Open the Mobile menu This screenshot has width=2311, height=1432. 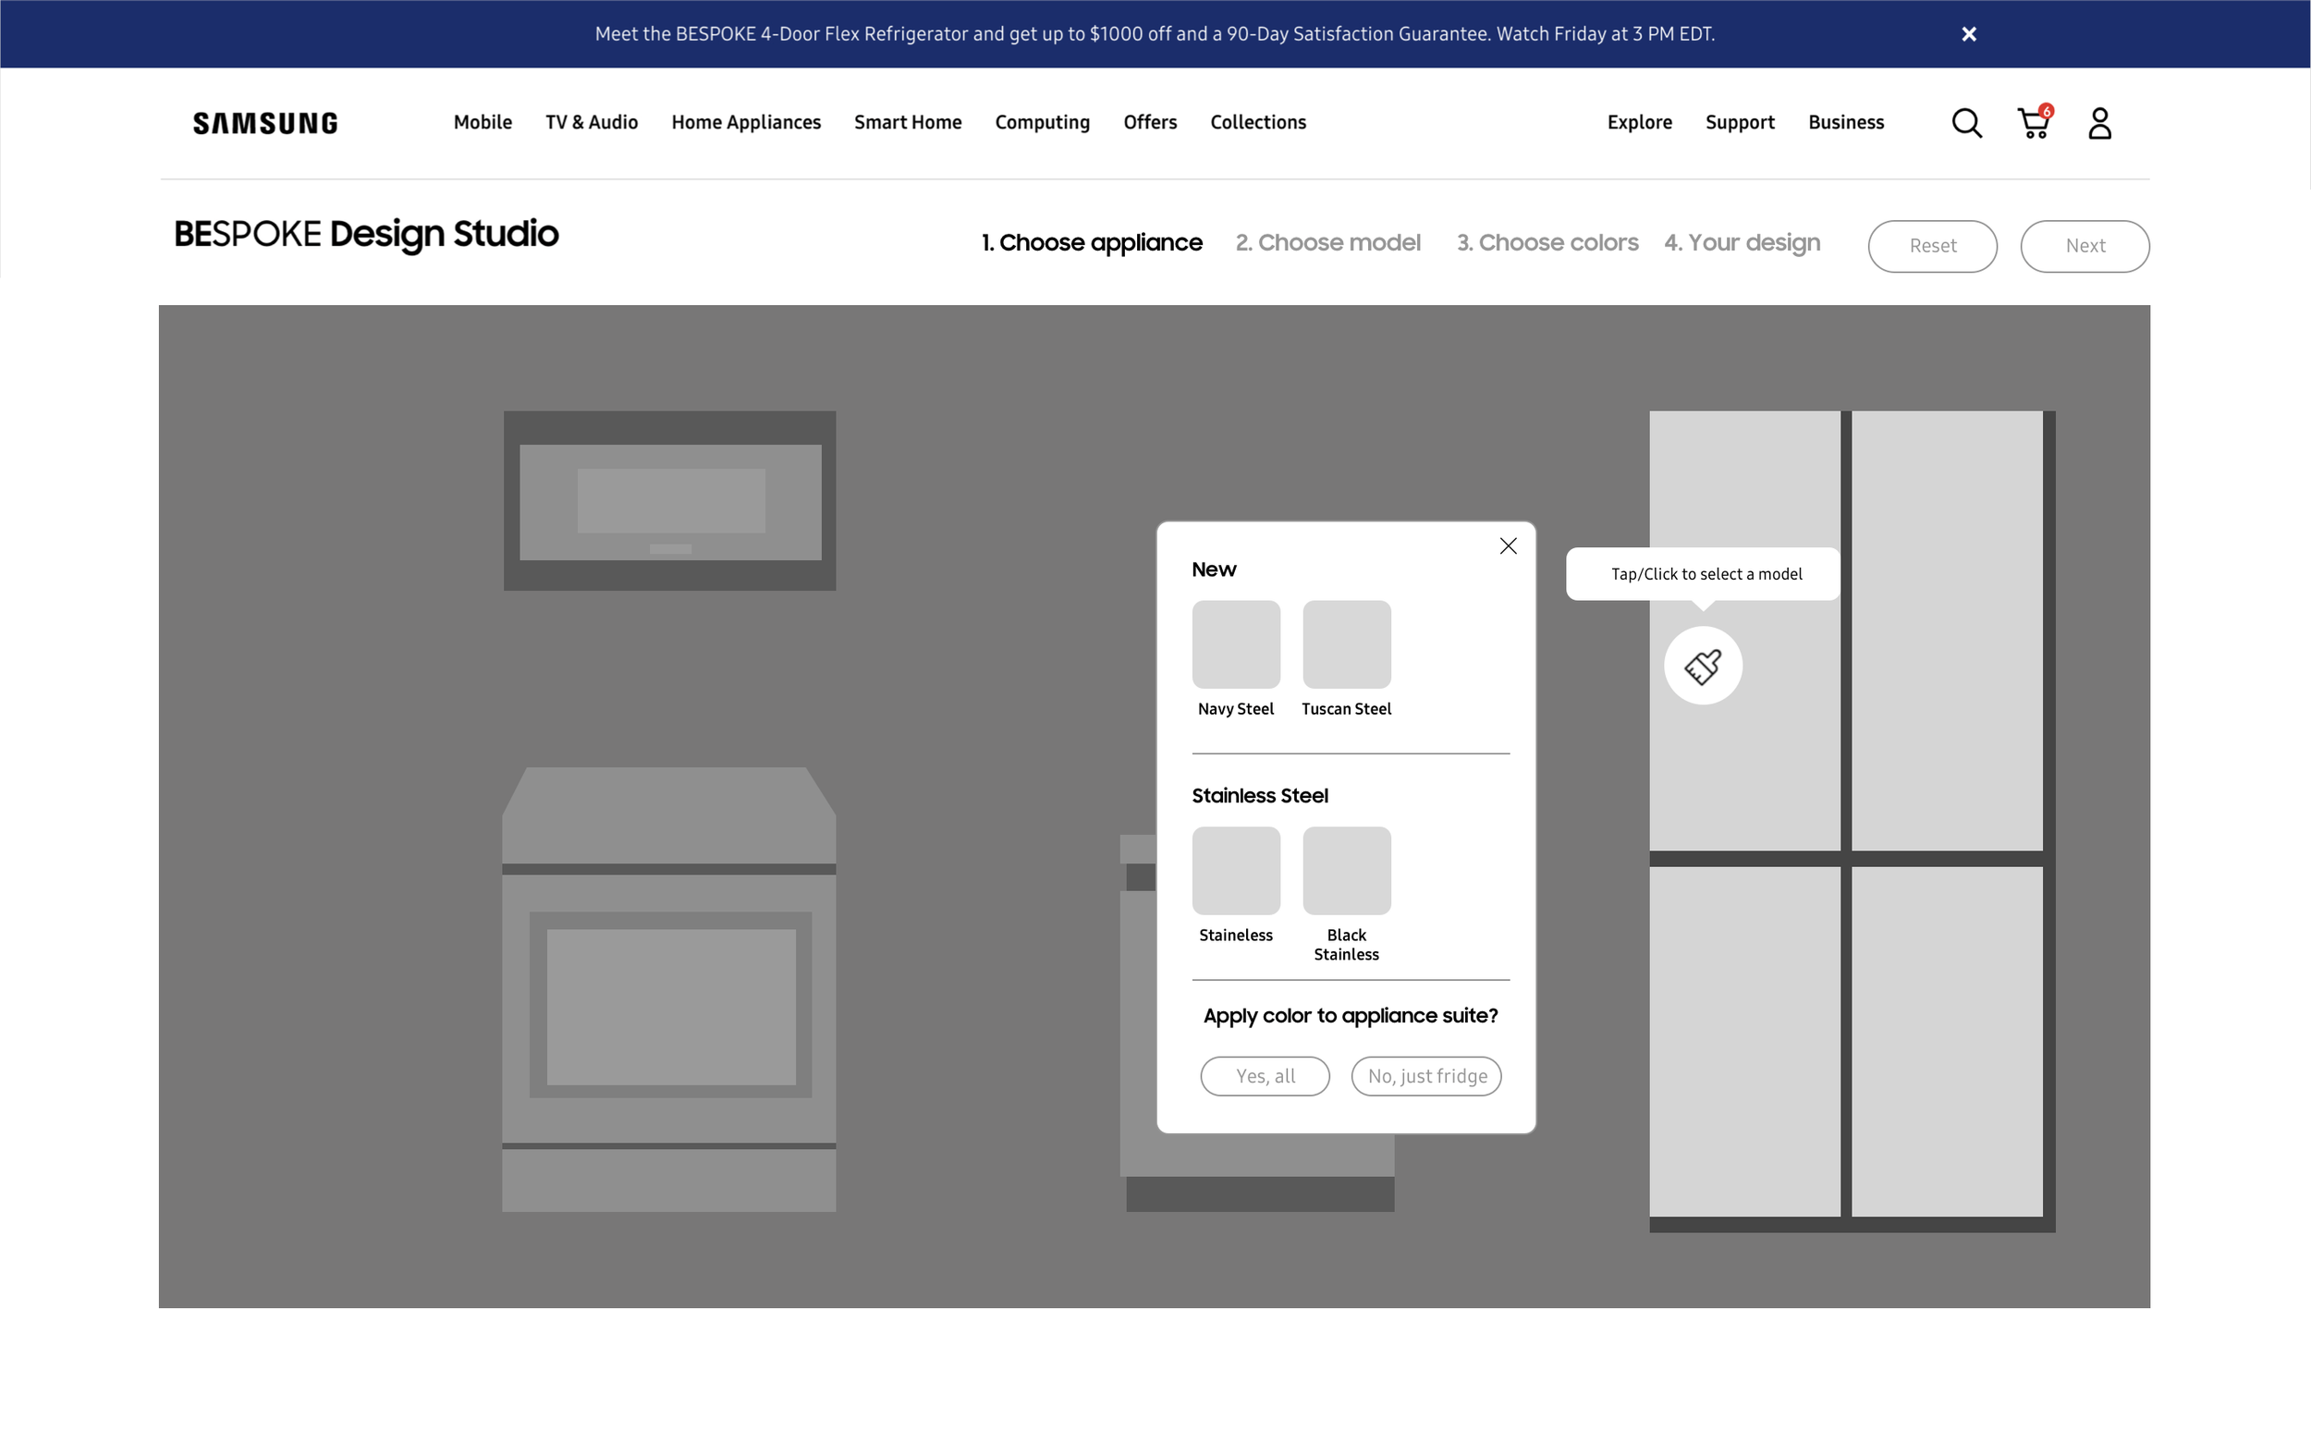483,122
